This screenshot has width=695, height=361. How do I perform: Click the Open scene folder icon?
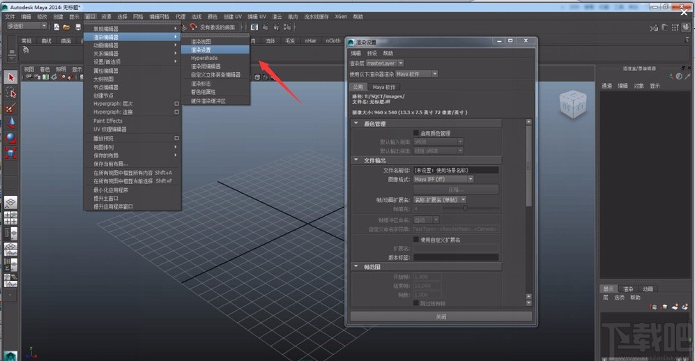pos(66,27)
